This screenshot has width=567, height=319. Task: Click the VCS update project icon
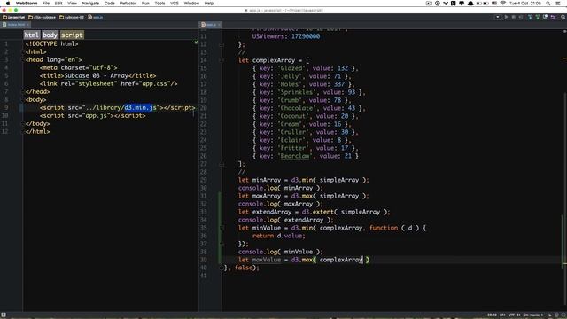click(x=530, y=17)
